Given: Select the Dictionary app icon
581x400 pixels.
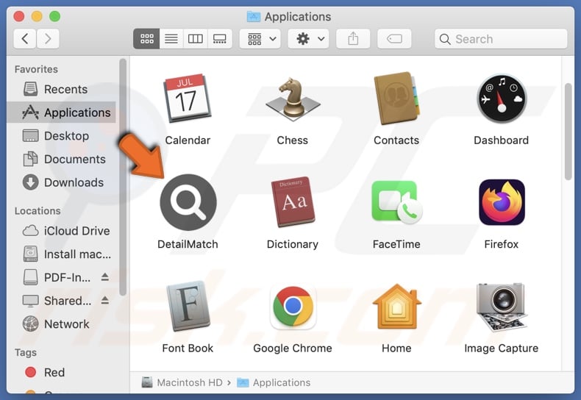Looking at the screenshot, I should point(293,202).
